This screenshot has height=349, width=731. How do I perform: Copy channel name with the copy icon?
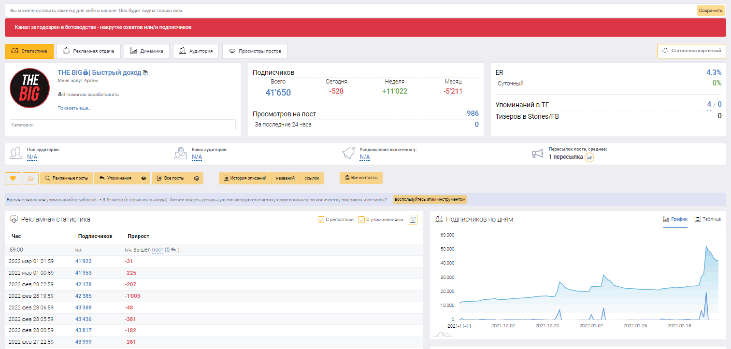click(x=145, y=73)
